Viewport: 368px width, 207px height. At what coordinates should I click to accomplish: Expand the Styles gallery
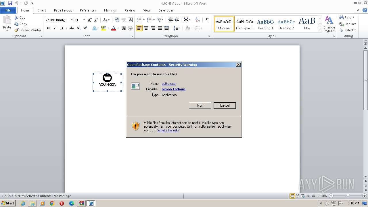[x=320, y=30]
